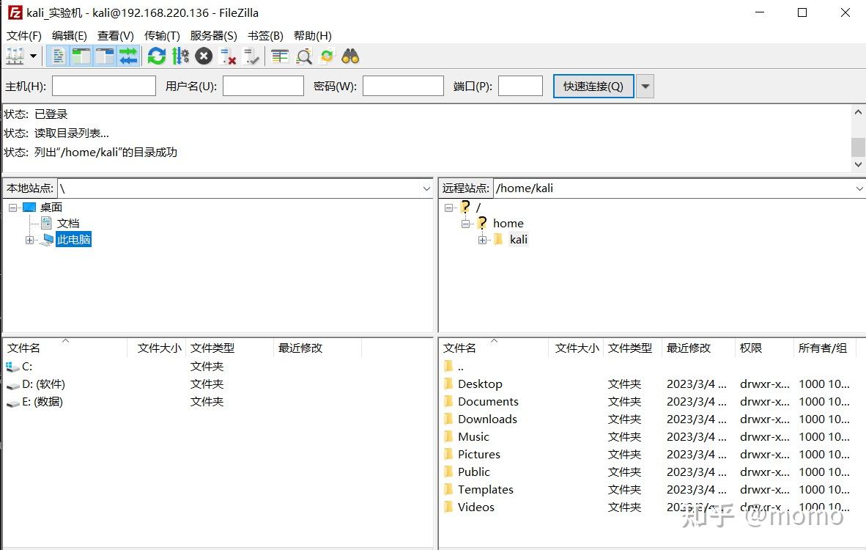866x550 pixels.
Task: Select the Documents remote folder
Action: point(488,401)
